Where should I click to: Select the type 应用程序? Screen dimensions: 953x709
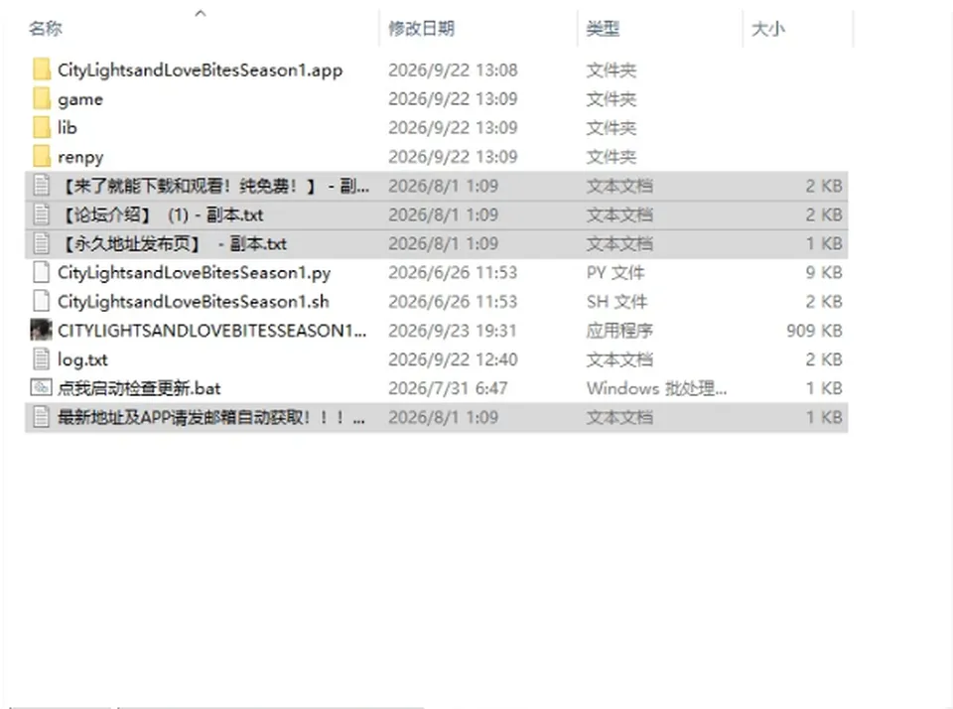pos(619,331)
